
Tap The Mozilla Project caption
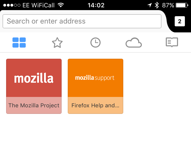34,105
